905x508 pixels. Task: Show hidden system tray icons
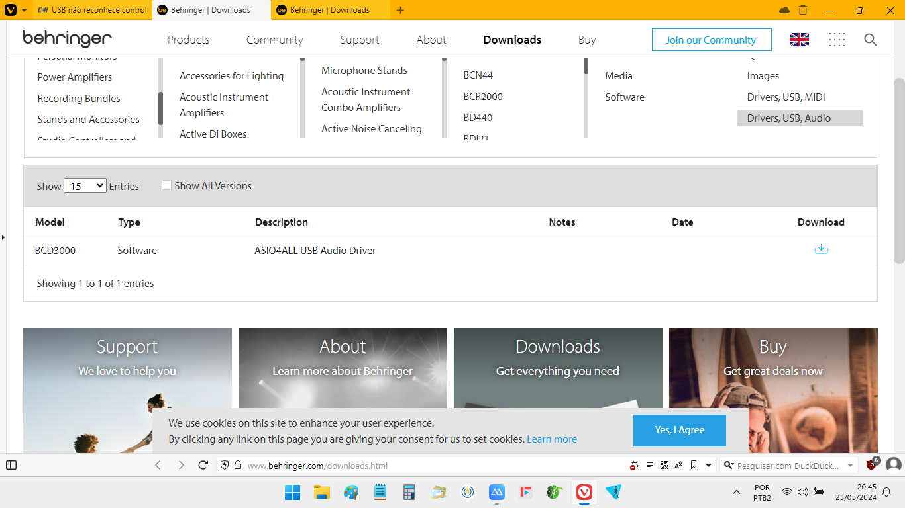(x=736, y=492)
